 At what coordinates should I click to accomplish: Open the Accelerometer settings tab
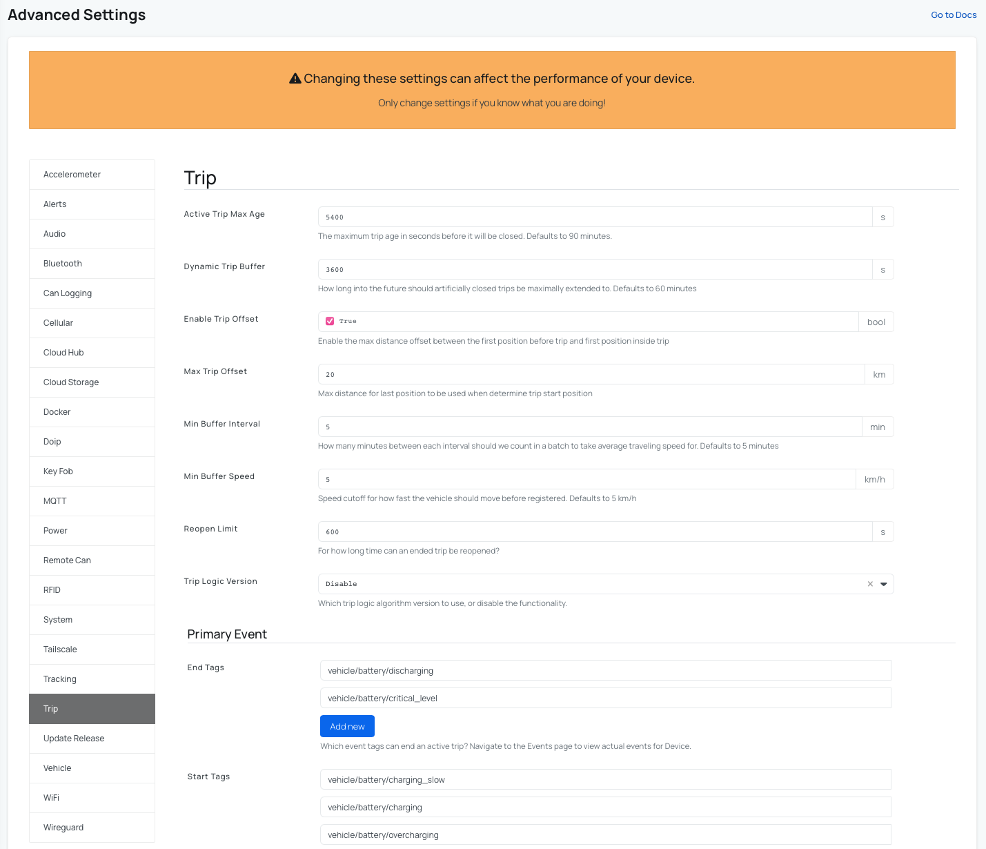coord(92,175)
